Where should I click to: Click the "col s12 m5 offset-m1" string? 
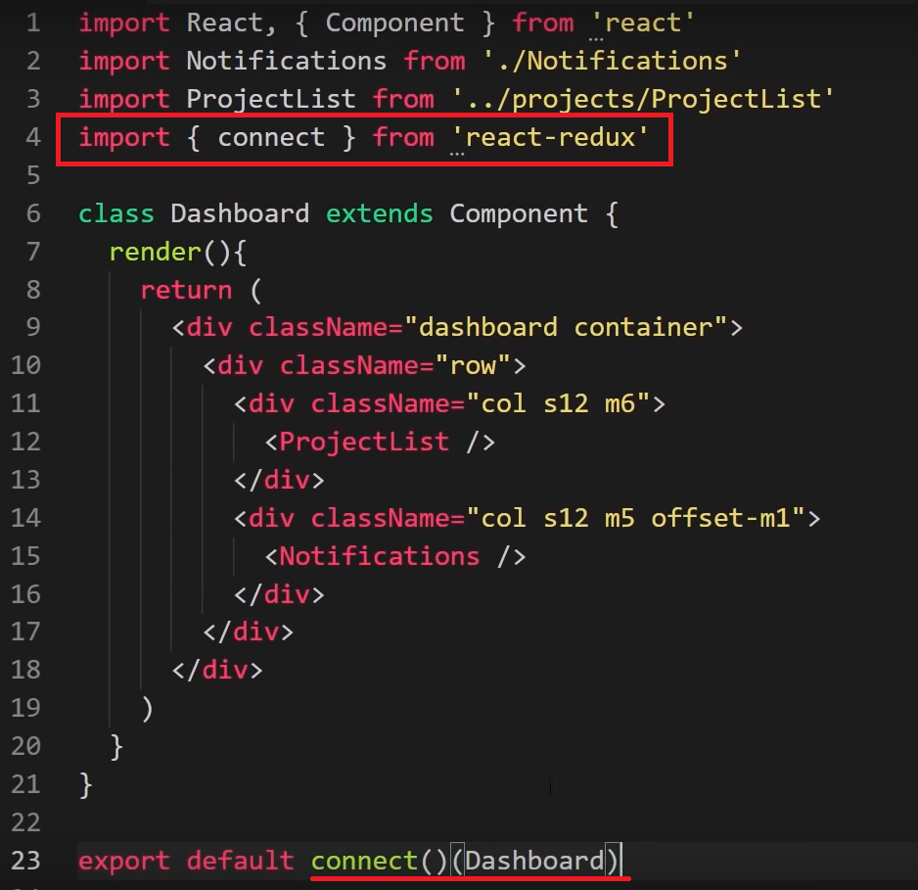tap(635, 518)
